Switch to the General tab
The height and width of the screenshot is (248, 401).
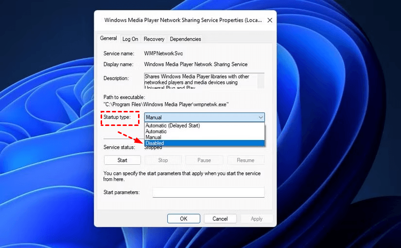tap(108, 39)
